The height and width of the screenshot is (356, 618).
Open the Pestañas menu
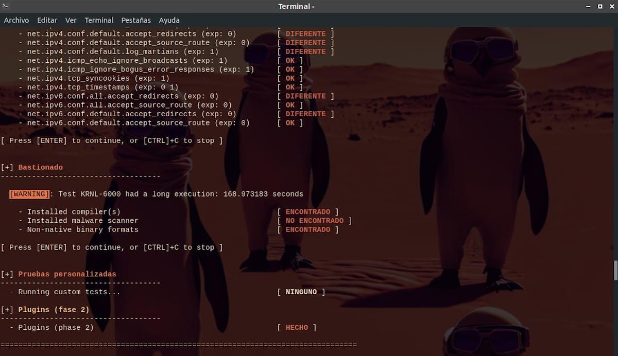click(x=136, y=20)
